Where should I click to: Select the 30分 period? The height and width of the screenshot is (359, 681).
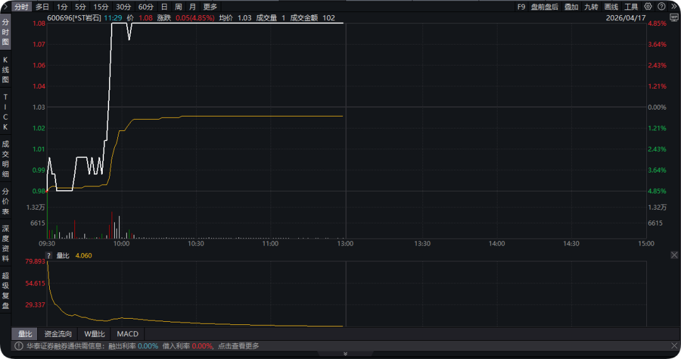pyautogui.click(x=124, y=6)
